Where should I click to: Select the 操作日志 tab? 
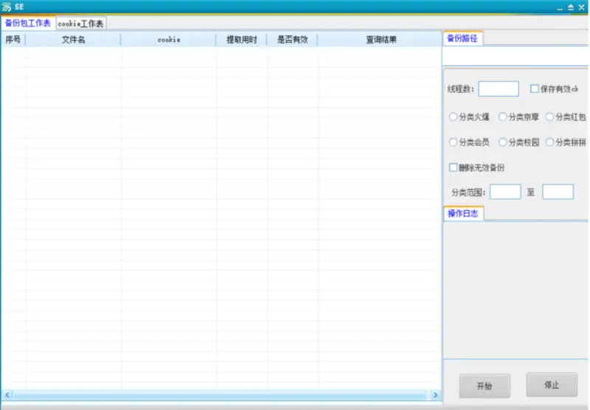[x=463, y=213]
